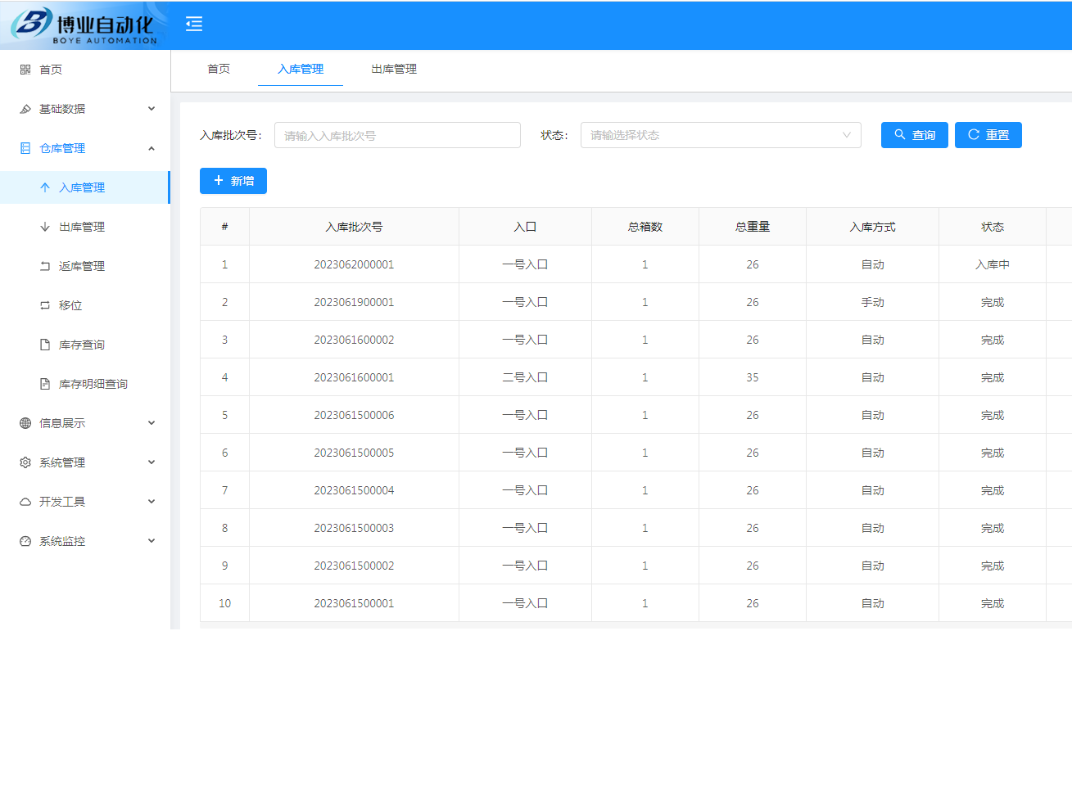Viewport: 1072px width, 798px height.
Task: Click the 二号入口 cell in row 4
Action: tap(525, 377)
